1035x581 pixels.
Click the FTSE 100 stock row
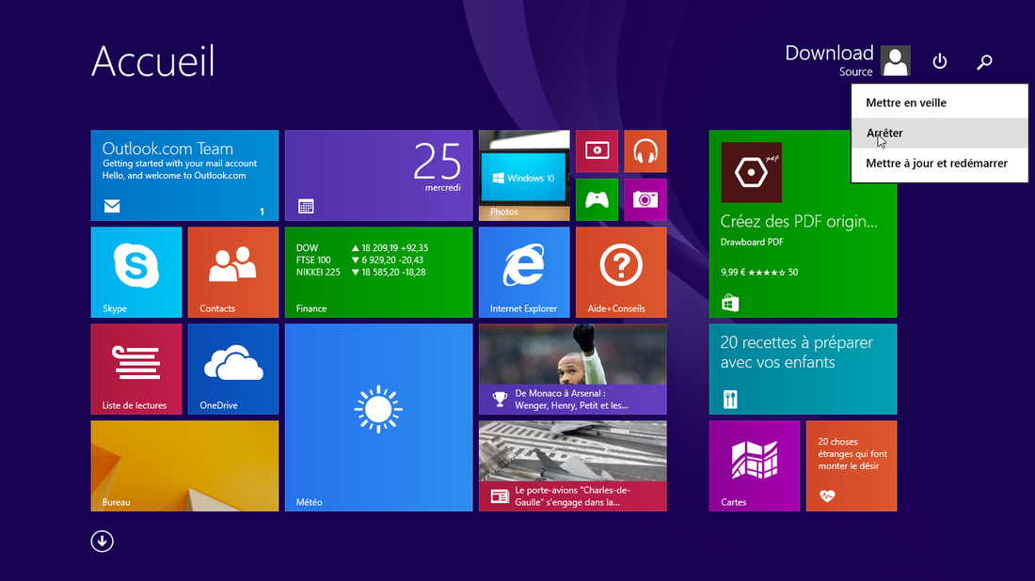pyautogui.click(x=359, y=259)
